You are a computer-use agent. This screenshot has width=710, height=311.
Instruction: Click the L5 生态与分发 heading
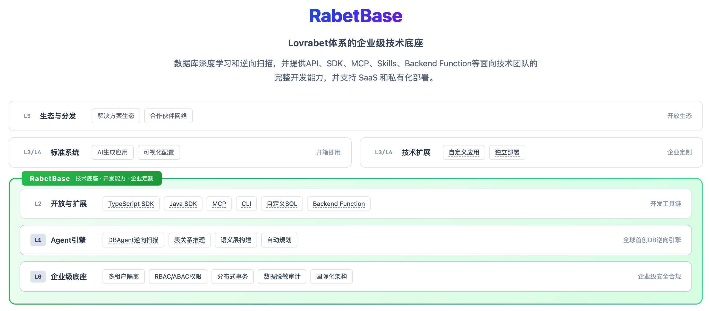[50, 116]
